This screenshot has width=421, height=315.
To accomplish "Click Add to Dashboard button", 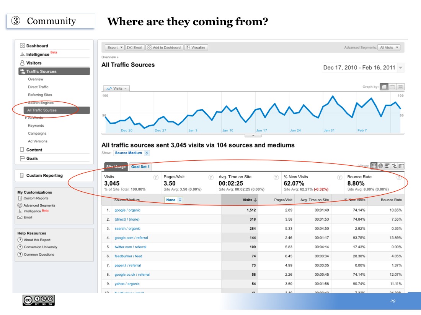I will pos(164,47).
